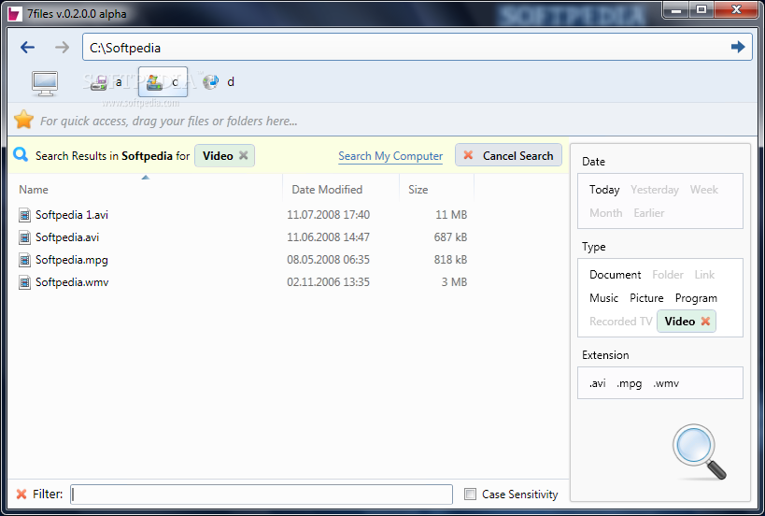
Task: Click the Cancel Search button
Action: pos(508,155)
